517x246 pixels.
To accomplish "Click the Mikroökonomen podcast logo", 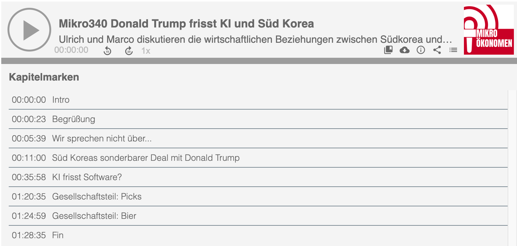I will (x=489, y=30).
